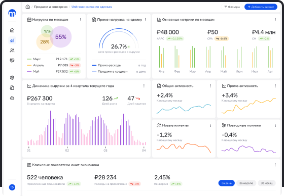Click the 17% green bubble
This screenshot has height=196, width=284.
(47, 31)
